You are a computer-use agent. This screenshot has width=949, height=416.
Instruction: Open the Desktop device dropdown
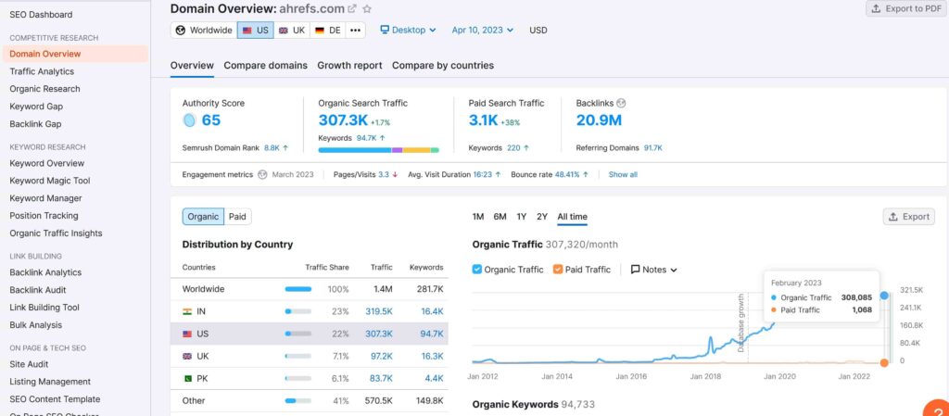[408, 30]
